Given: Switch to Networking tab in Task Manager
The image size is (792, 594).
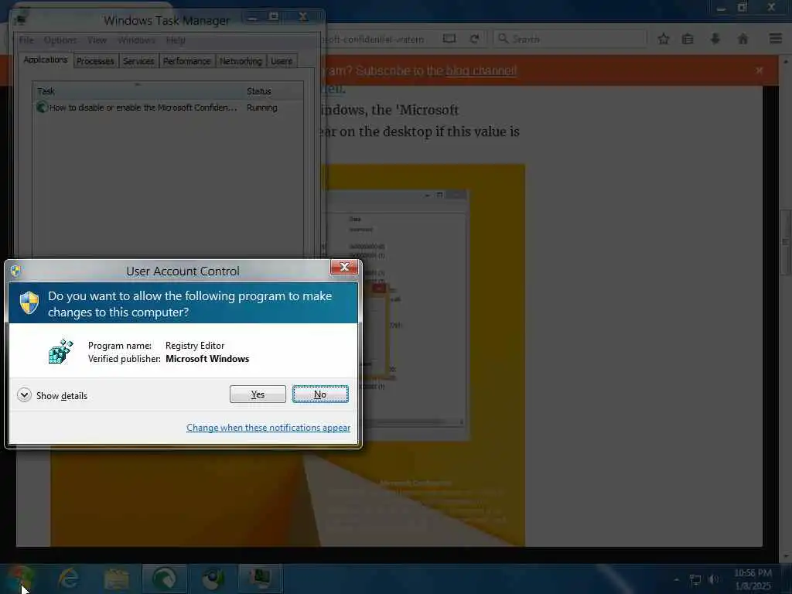Looking at the screenshot, I should (241, 61).
